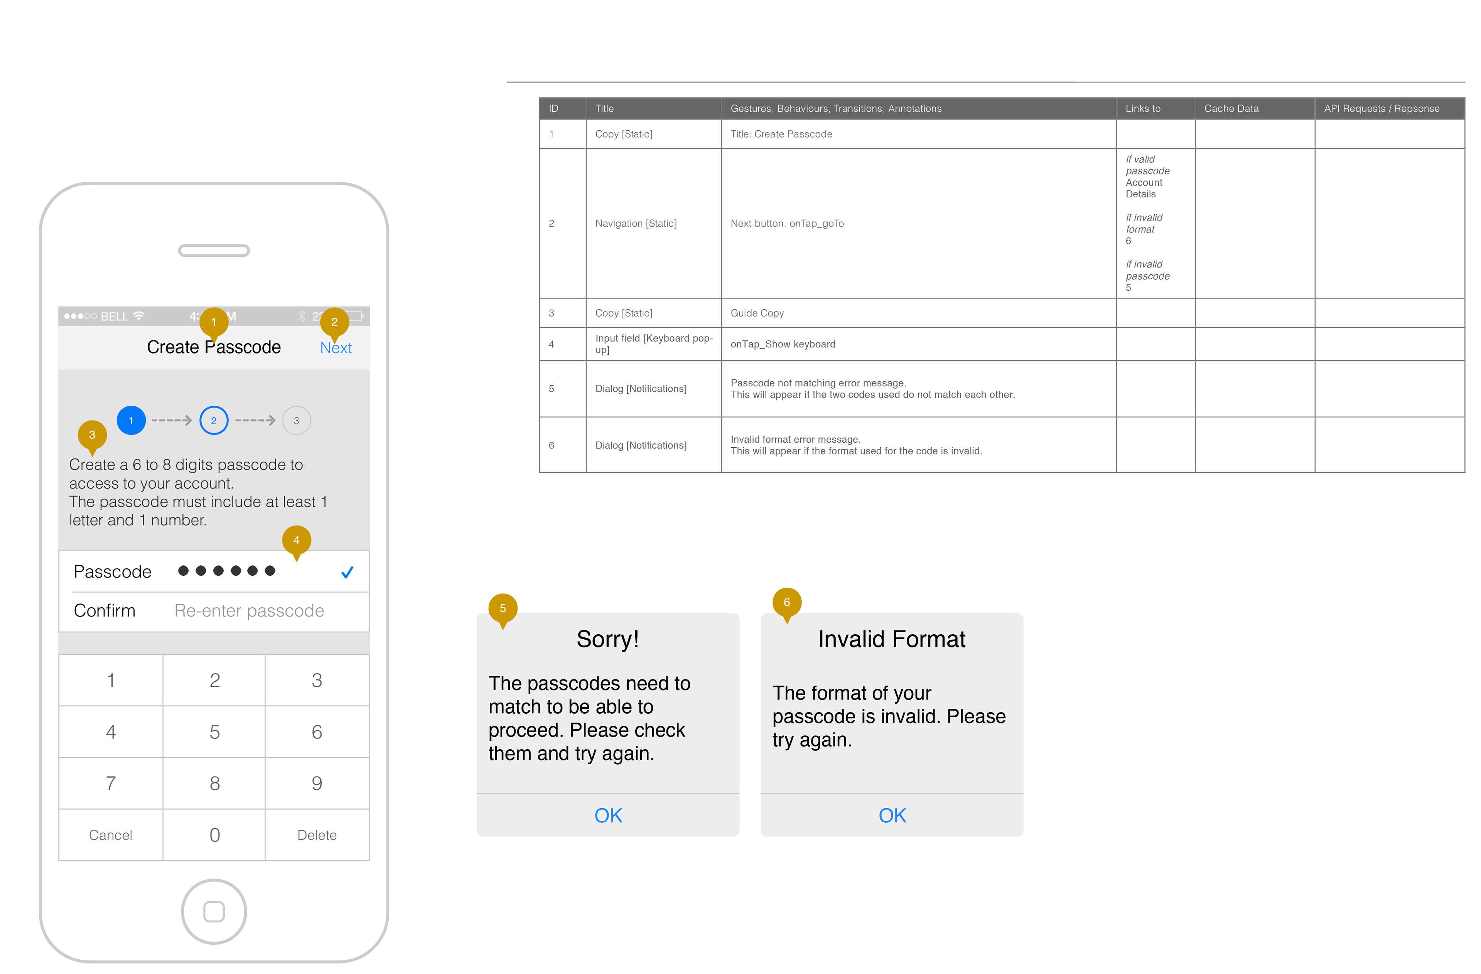Click the BELL carrier label in status bar
1481x974 pixels.
click(114, 317)
